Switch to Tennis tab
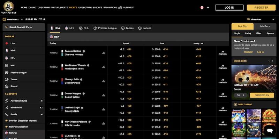 click(x=127, y=28)
